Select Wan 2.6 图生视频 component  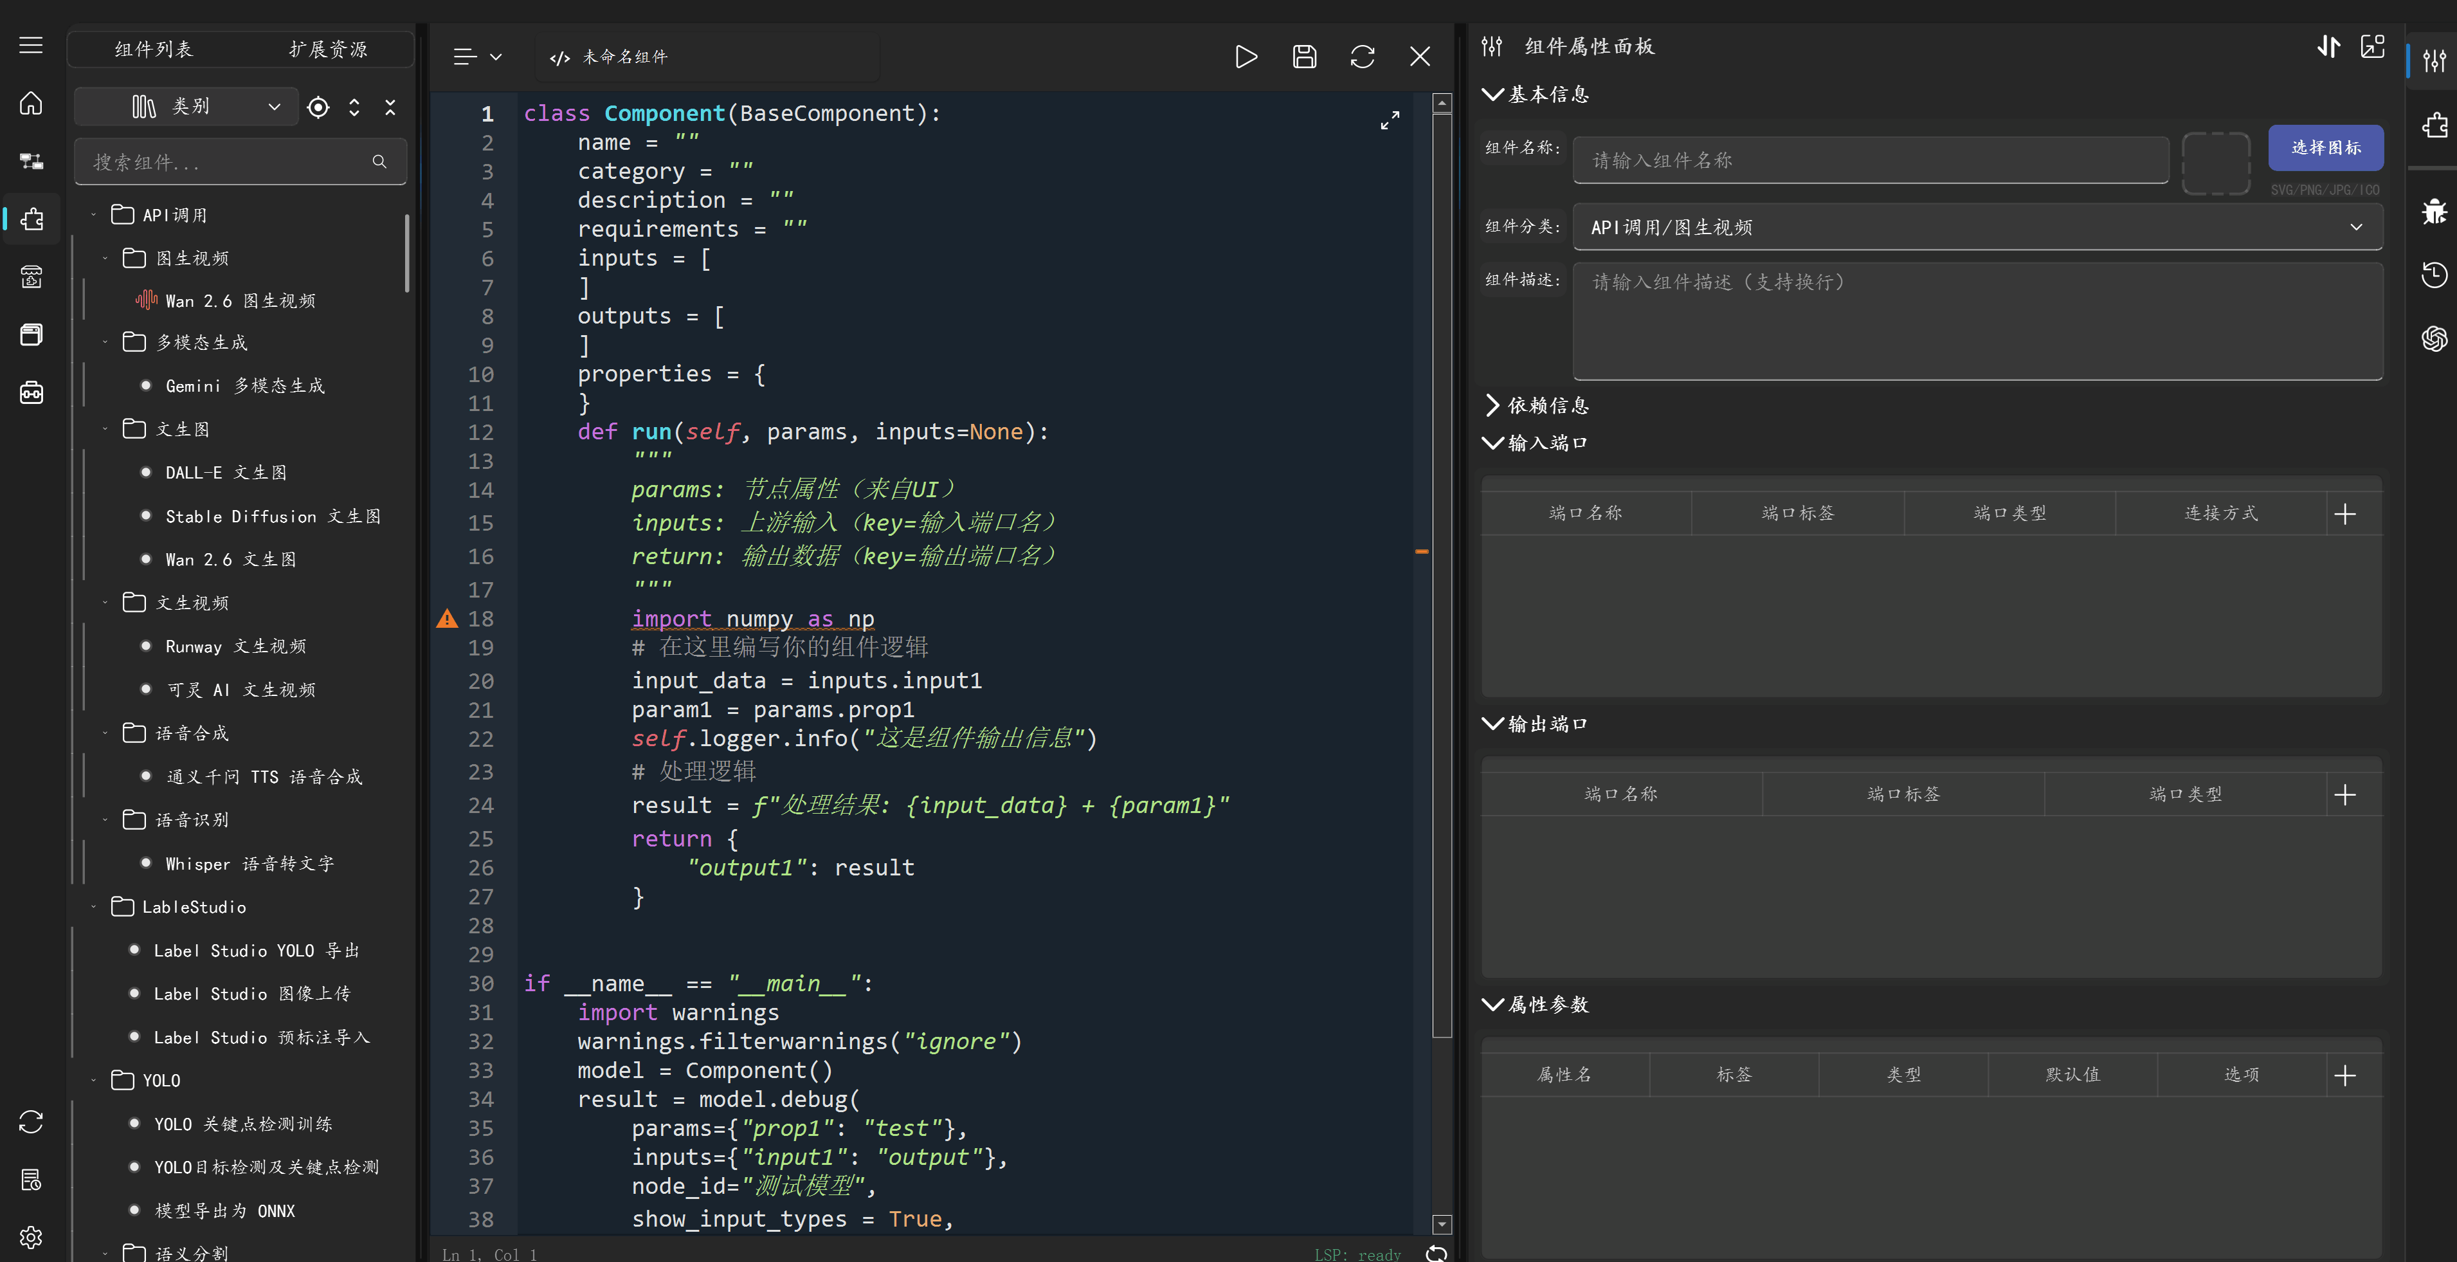point(240,300)
